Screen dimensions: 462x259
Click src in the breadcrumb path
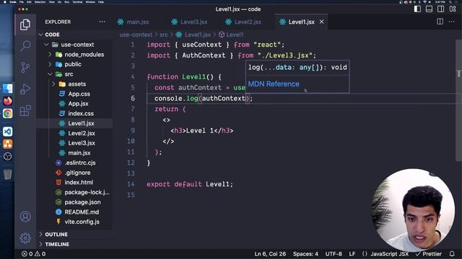tap(164, 35)
